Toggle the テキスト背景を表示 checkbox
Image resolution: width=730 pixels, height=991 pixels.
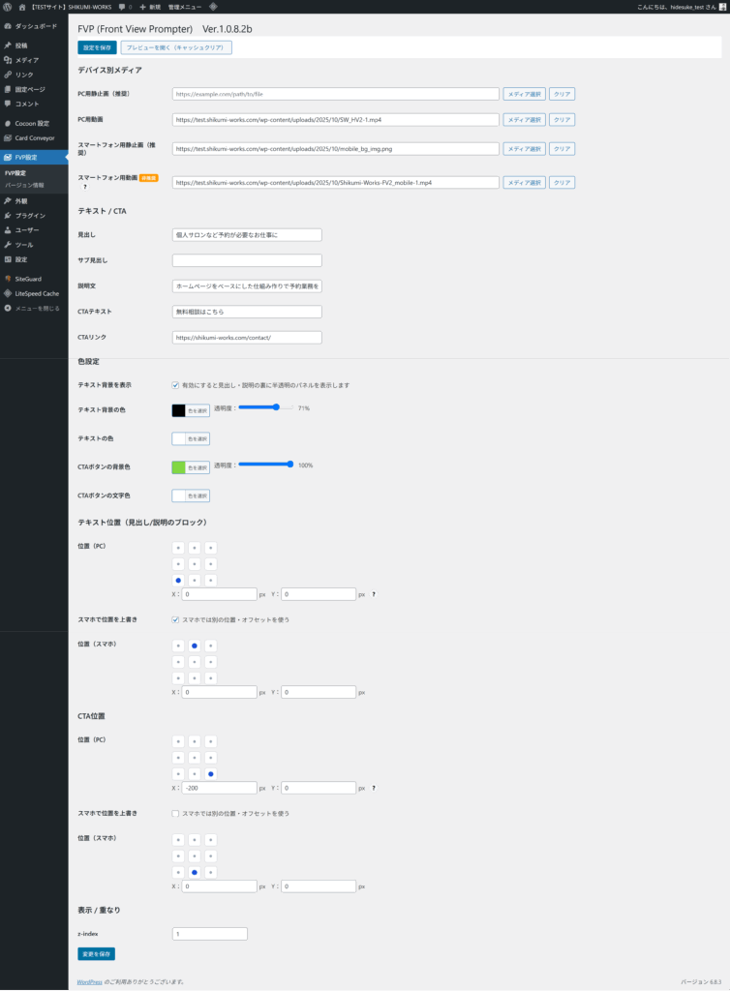click(175, 385)
